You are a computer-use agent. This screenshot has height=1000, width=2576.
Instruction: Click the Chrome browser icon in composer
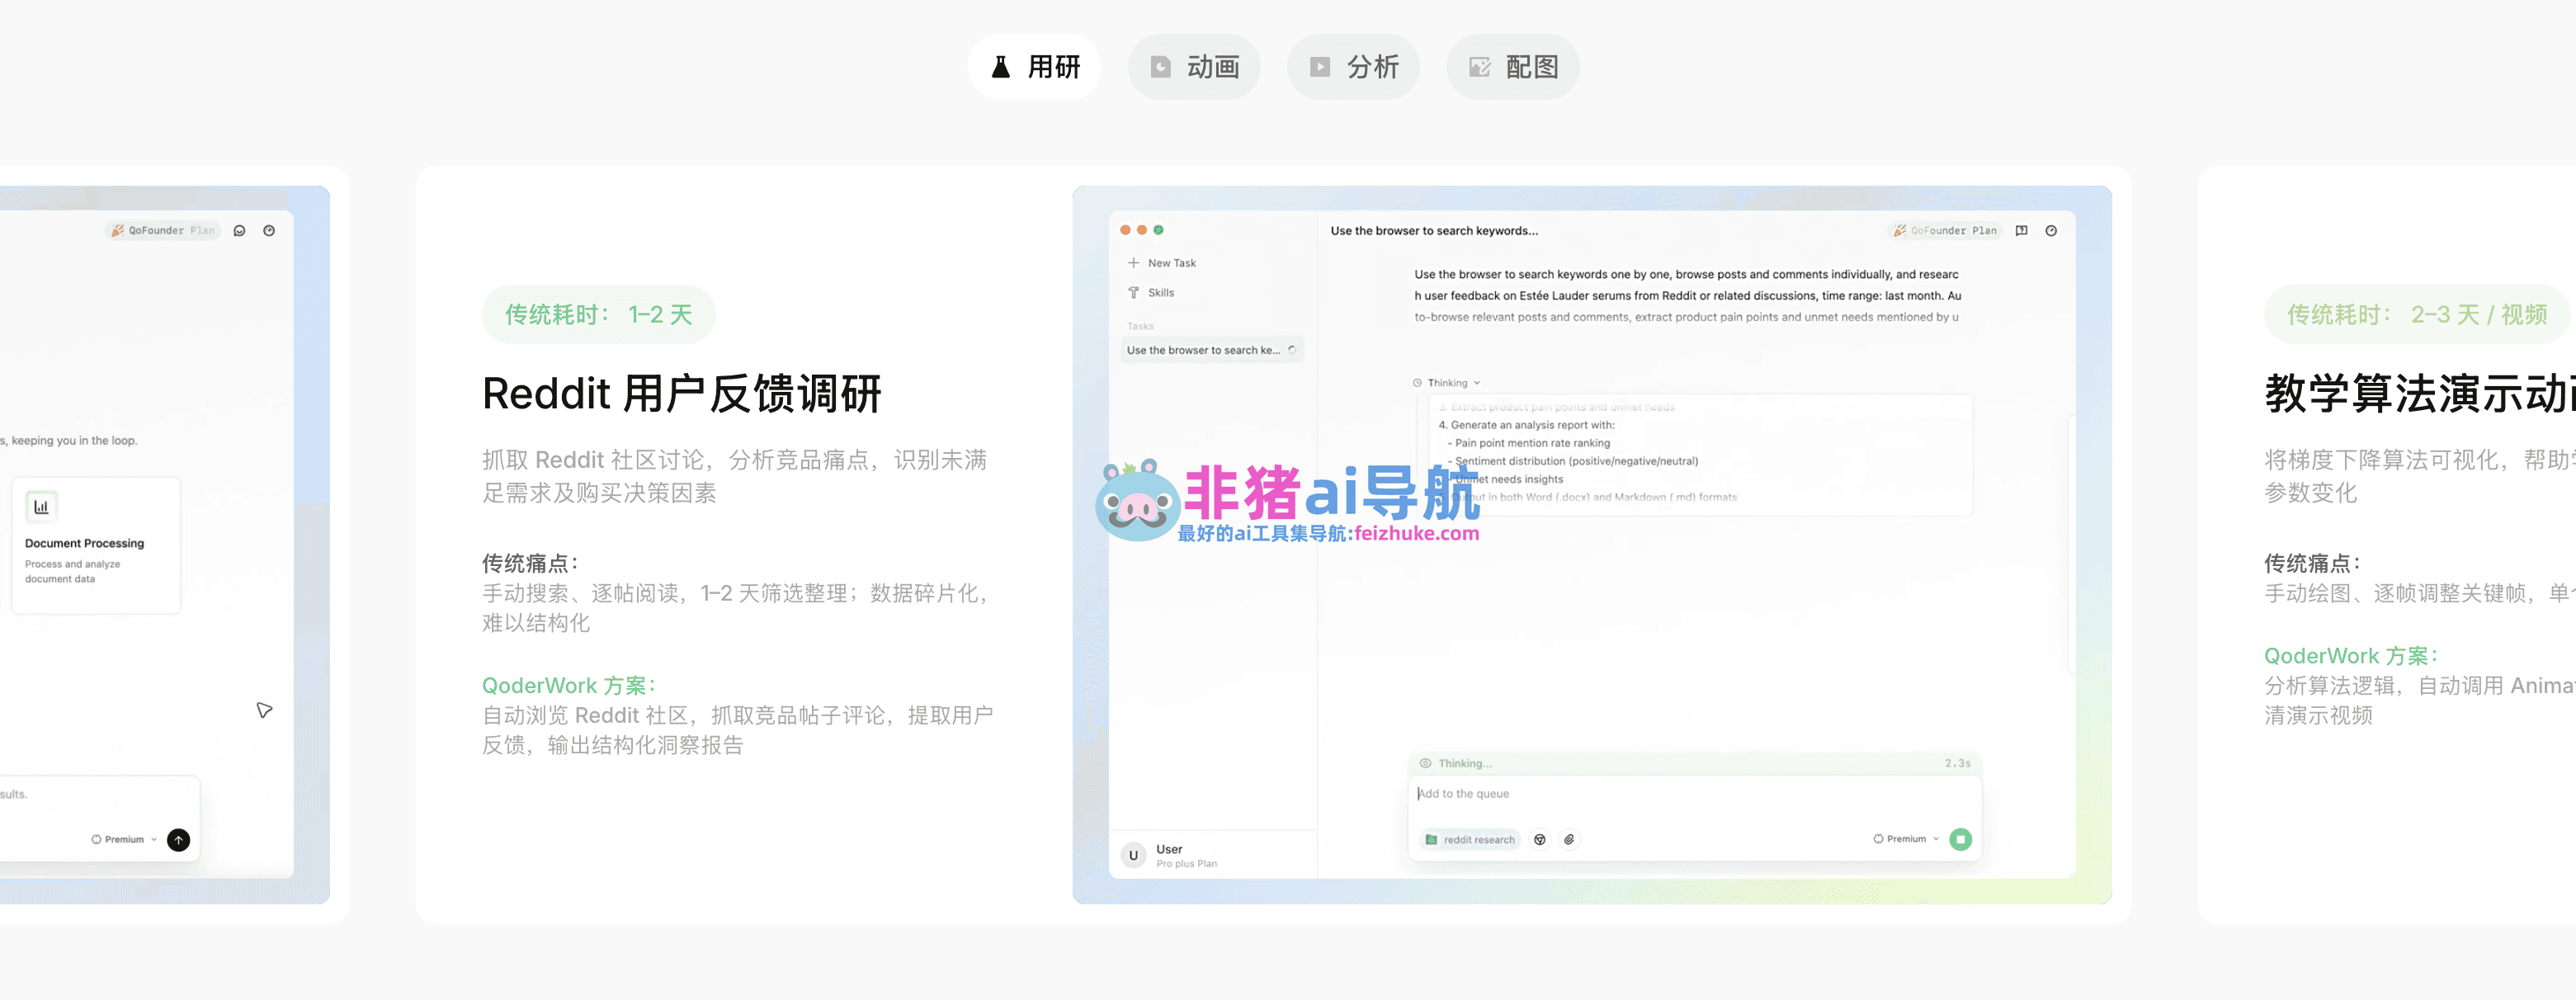point(1540,840)
